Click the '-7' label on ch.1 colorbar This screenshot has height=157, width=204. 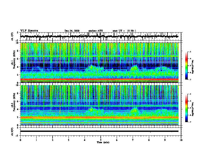190,80
